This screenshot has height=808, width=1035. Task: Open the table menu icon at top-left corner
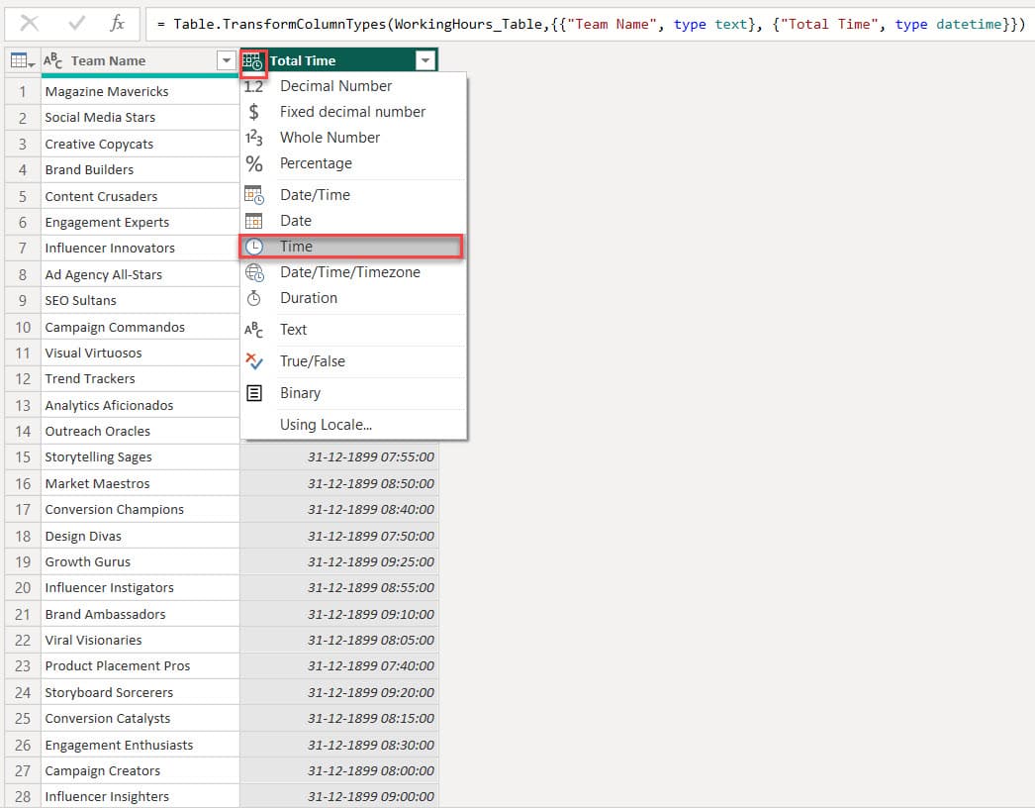(x=23, y=60)
